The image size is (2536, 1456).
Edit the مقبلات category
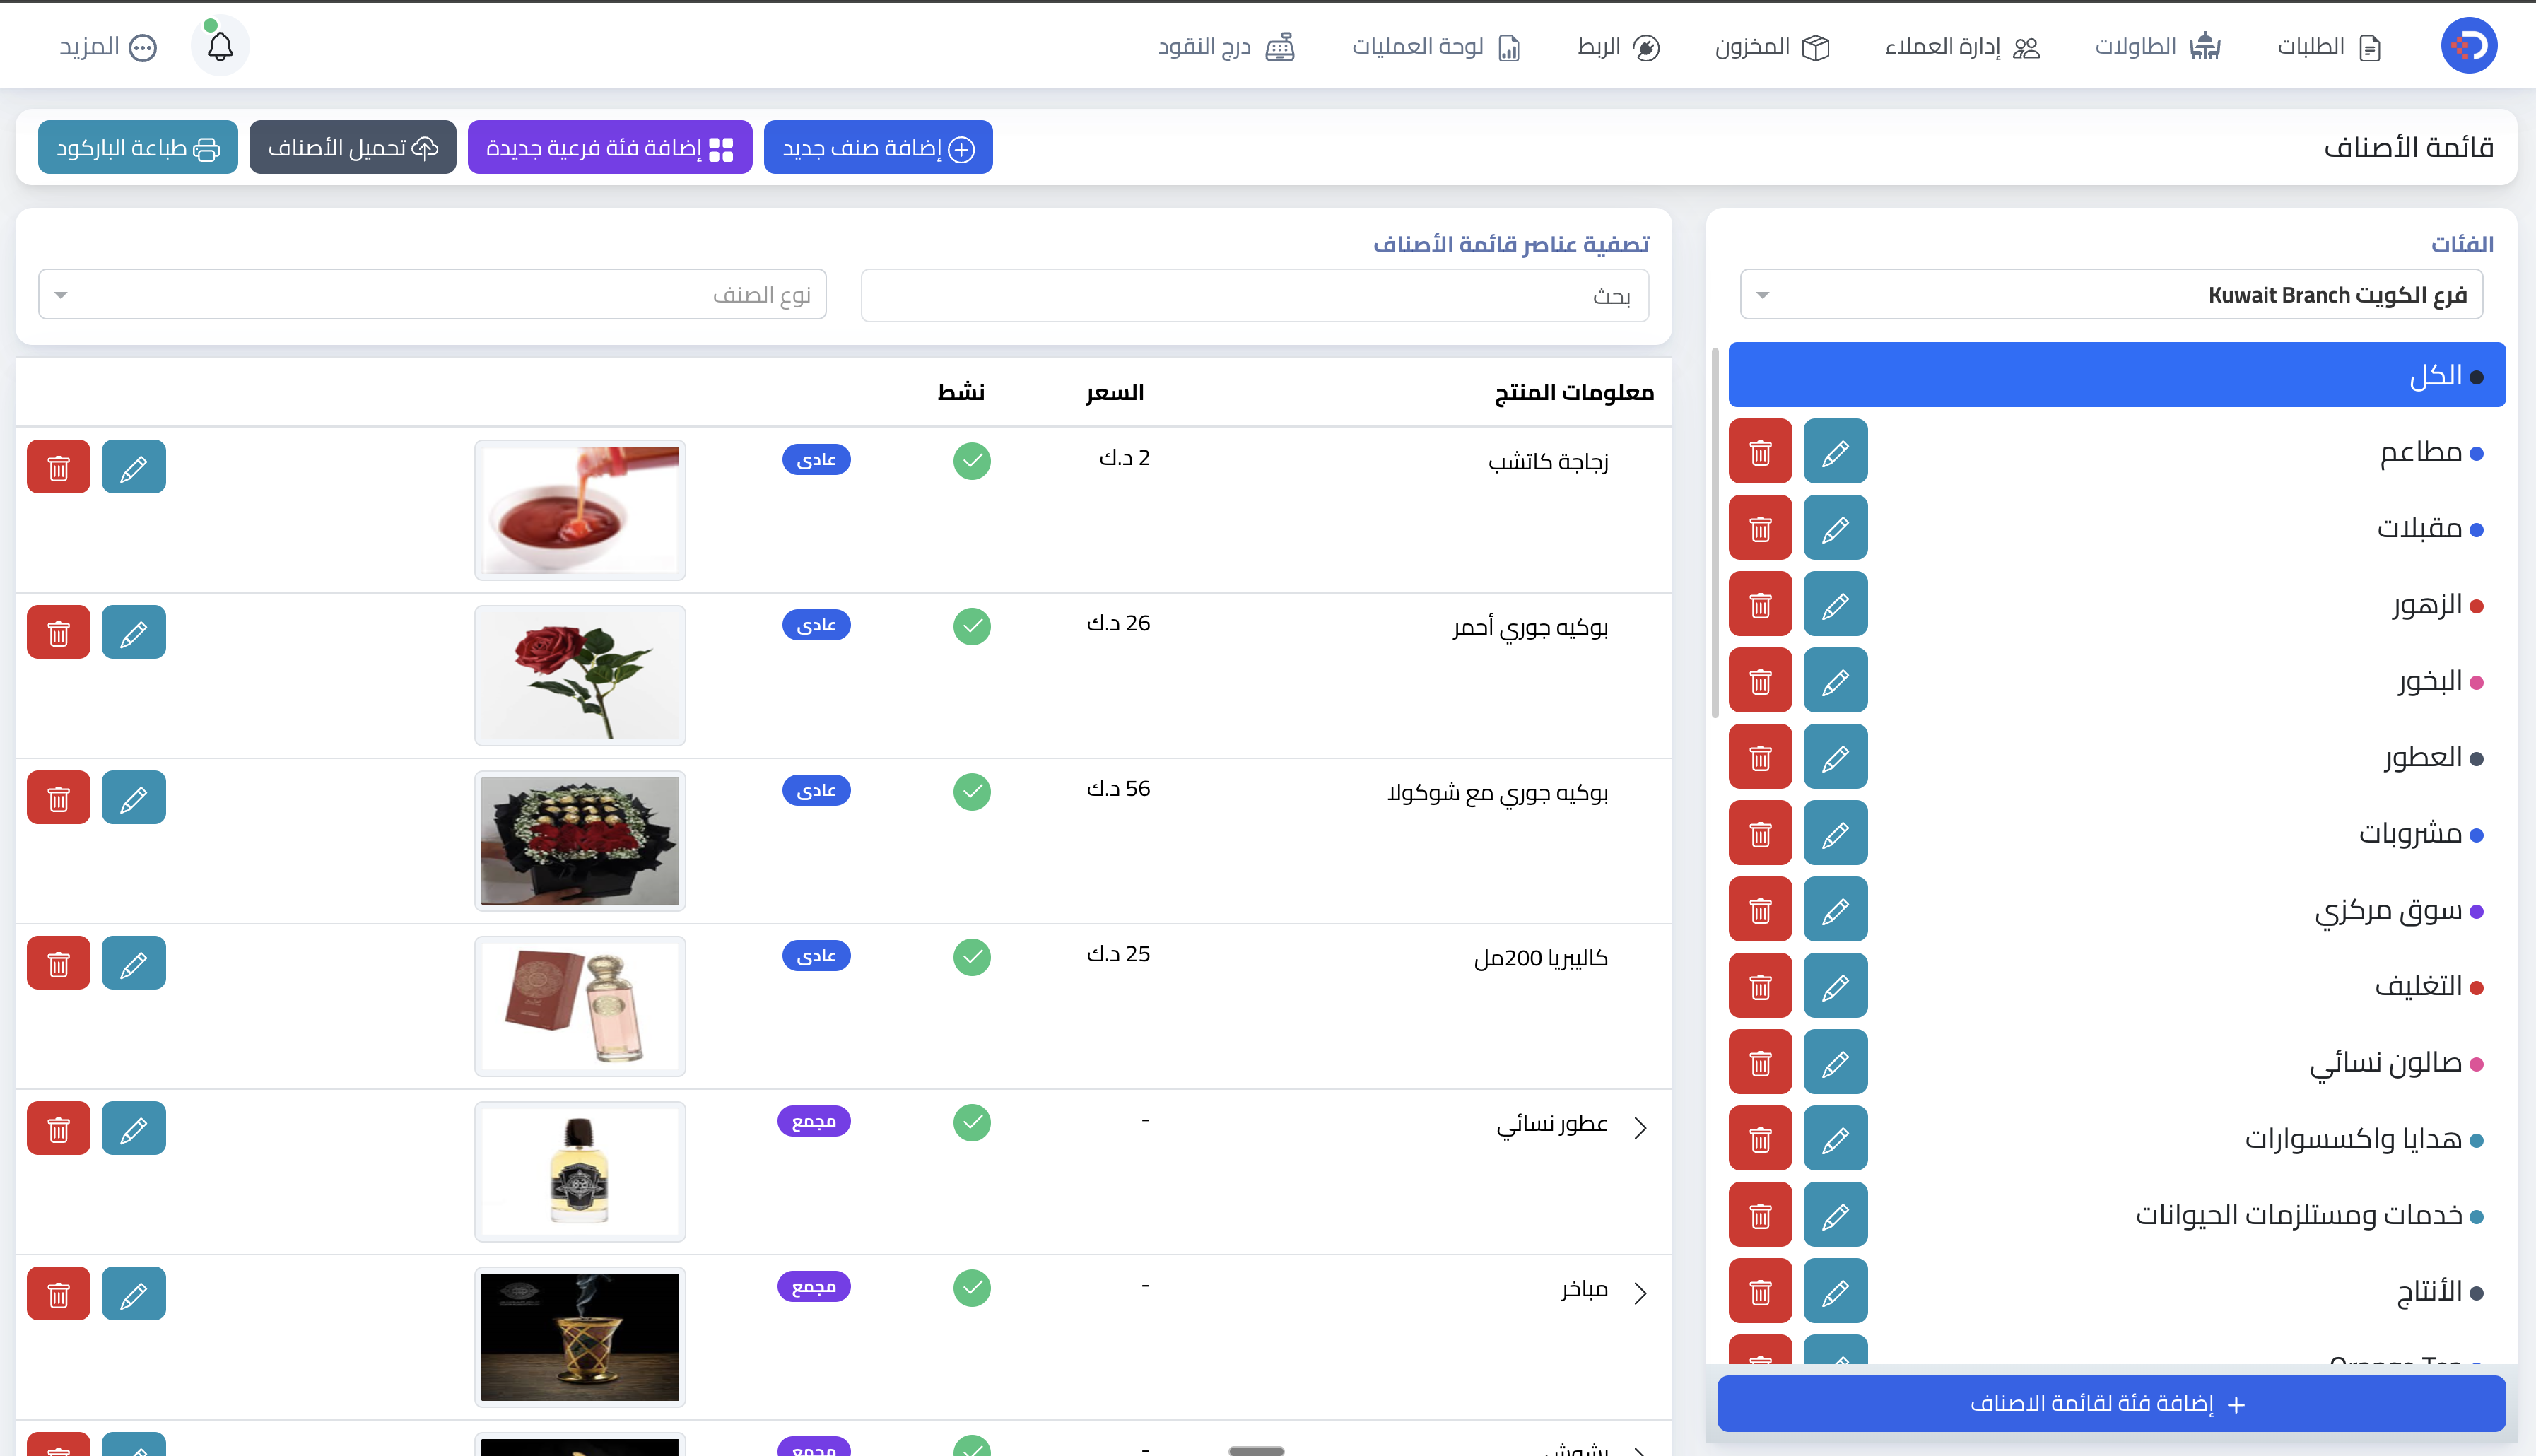point(1835,528)
